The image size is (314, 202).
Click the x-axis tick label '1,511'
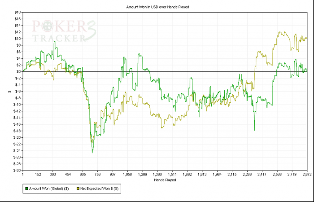tap(172, 175)
